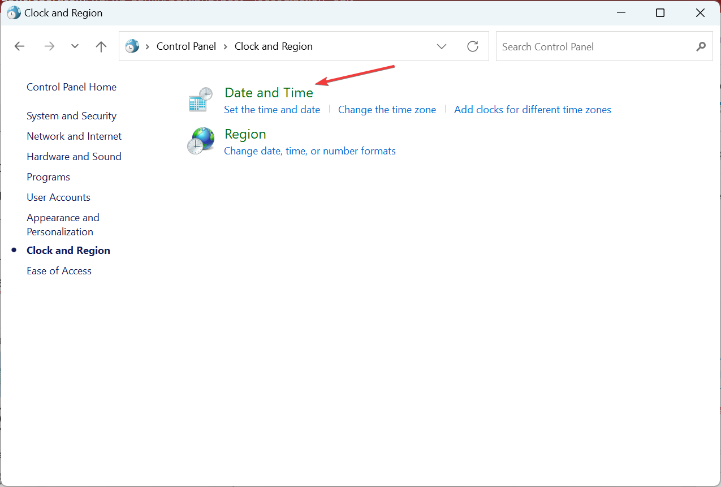Click the refresh icon in address bar

click(473, 46)
